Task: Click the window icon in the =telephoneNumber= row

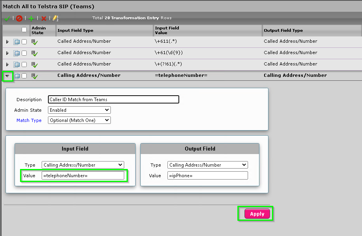Action: [x=17, y=76]
